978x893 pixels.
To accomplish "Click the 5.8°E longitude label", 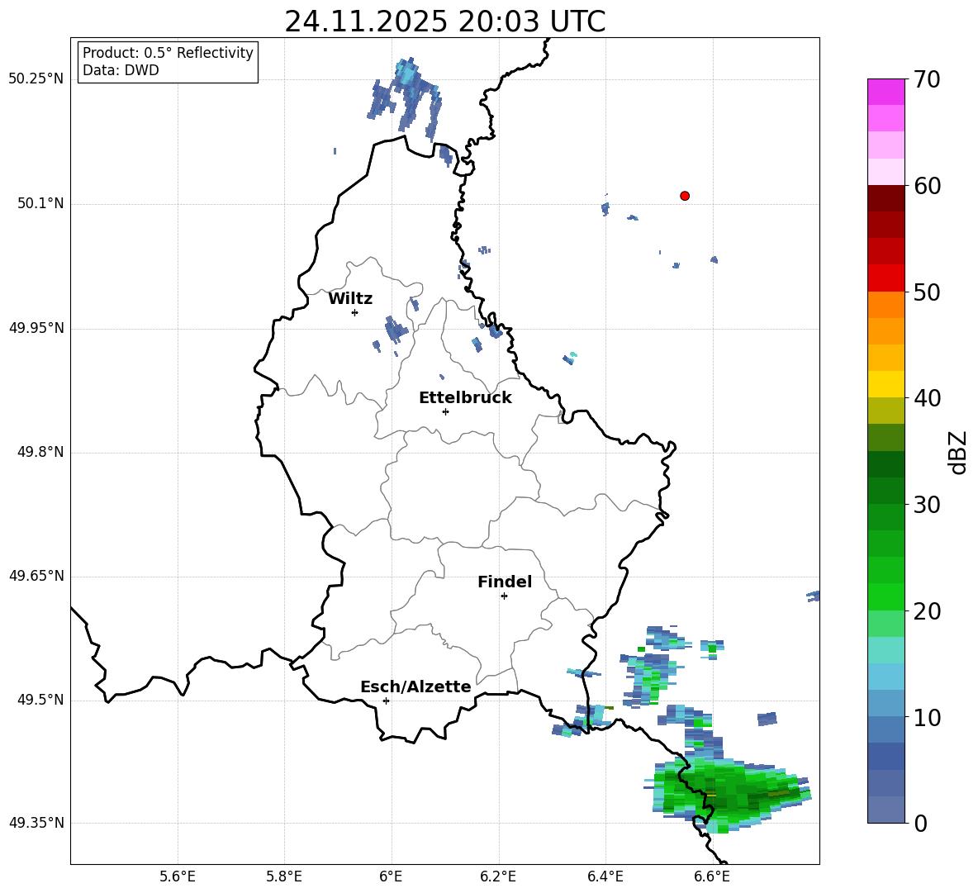I will (284, 877).
